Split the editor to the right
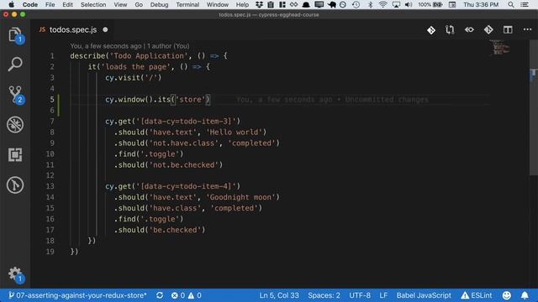538x302 pixels. pos(508,30)
